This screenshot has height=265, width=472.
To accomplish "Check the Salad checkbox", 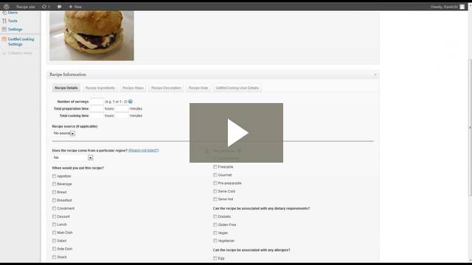I will (54, 241).
